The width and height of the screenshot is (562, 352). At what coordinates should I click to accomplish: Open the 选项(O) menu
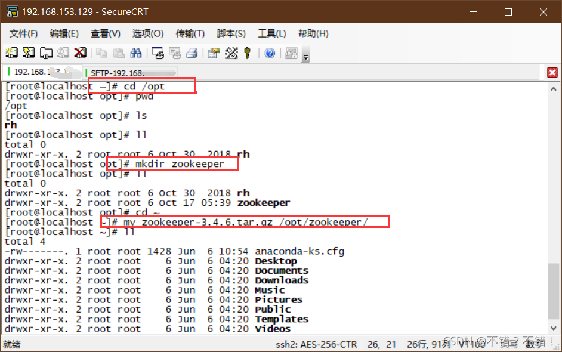click(148, 33)
